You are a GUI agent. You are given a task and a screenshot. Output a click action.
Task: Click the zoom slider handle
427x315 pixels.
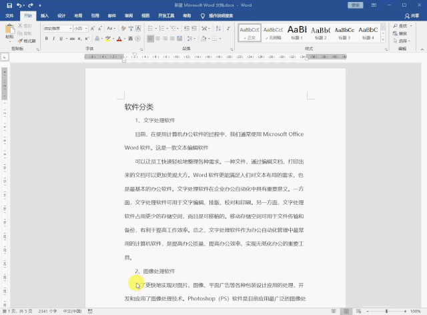tap(386, 311)
